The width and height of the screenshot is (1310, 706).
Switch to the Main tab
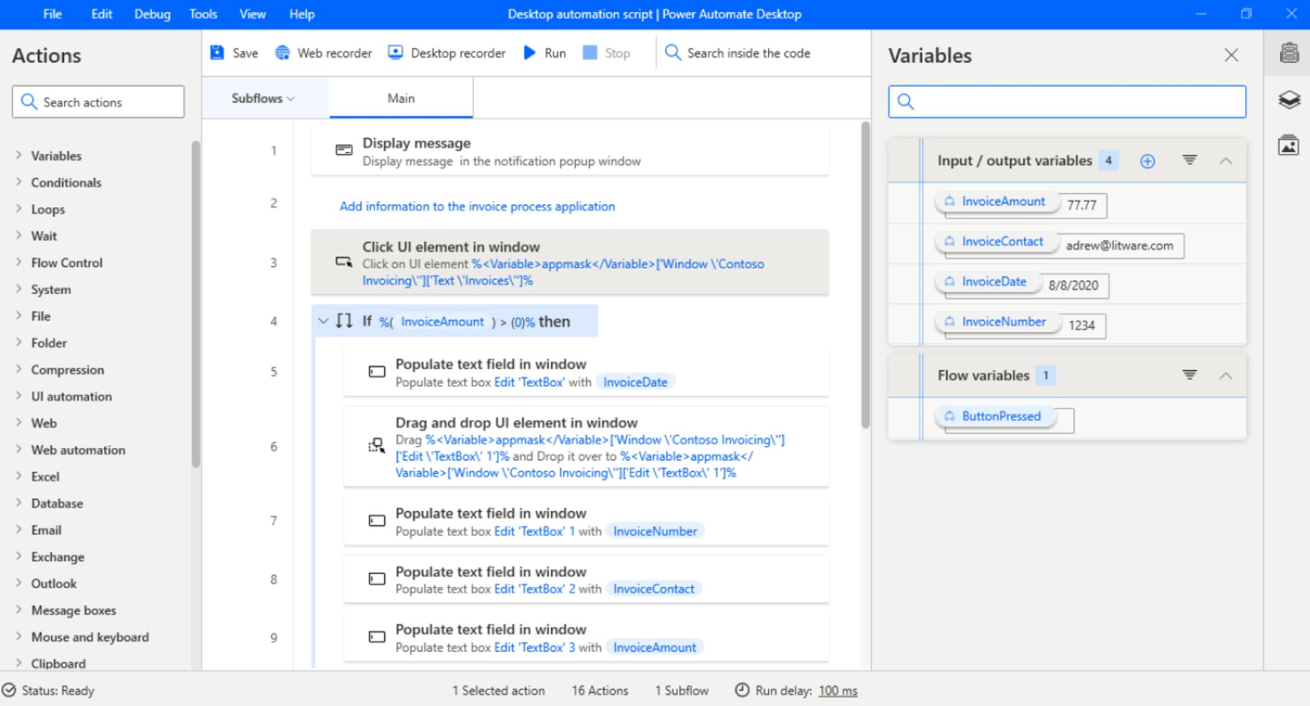(400, 98)
